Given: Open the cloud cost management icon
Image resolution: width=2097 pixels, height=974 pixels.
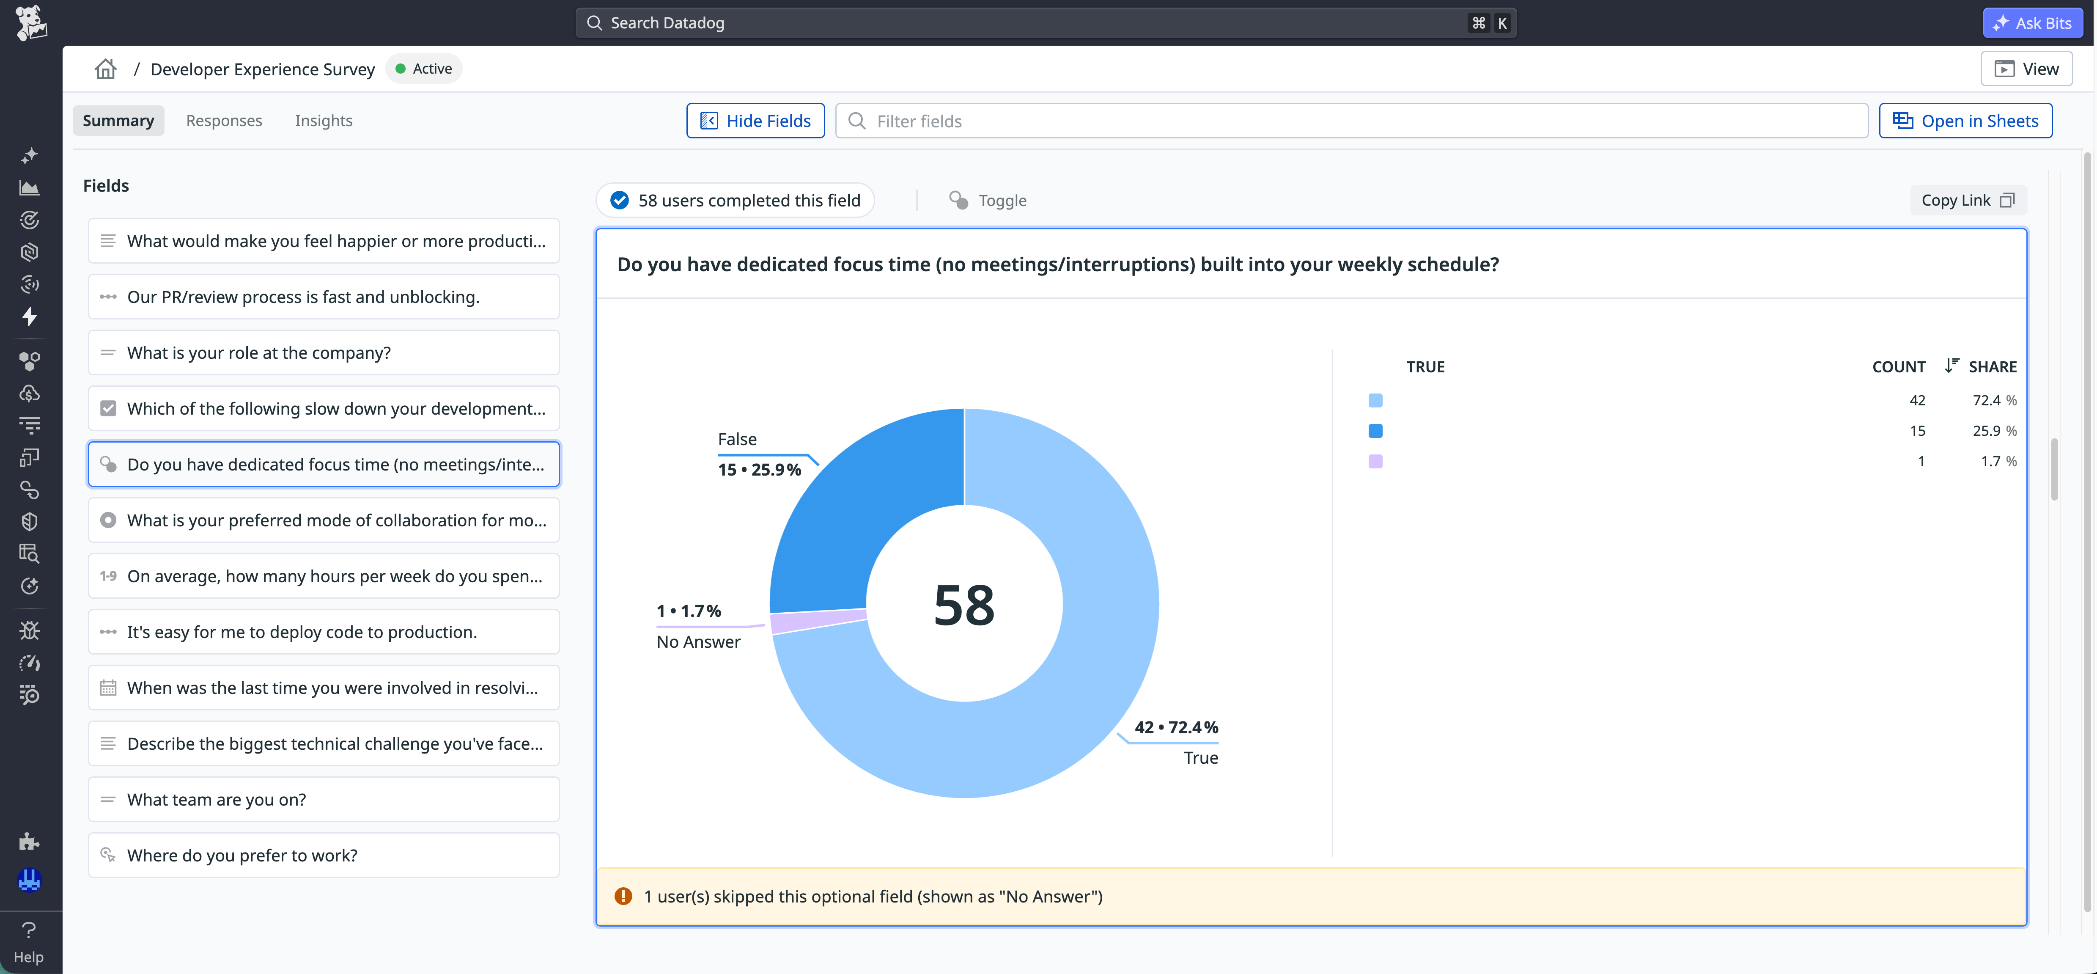Looking at the screenshot, I should pos(29,393).
